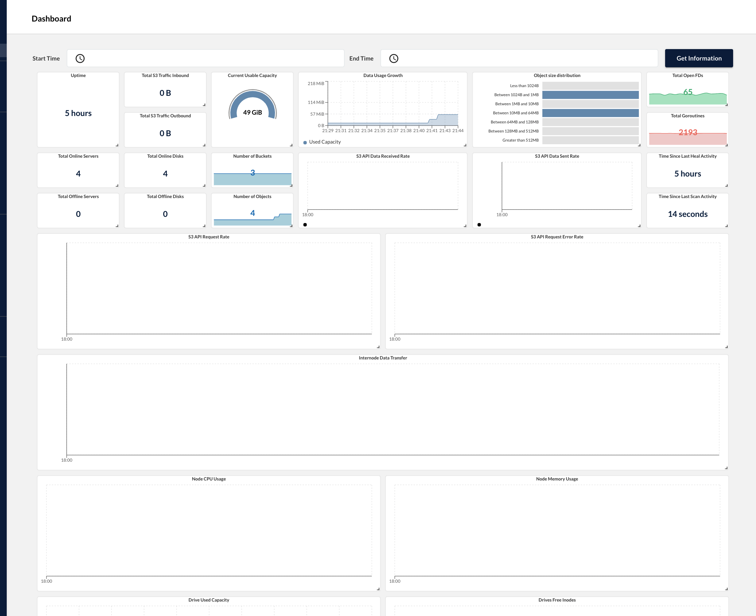This screenshot has width=756, height=616.
Task: Click the Node CPU Usage resize handle
Action: tap(378, 589)
